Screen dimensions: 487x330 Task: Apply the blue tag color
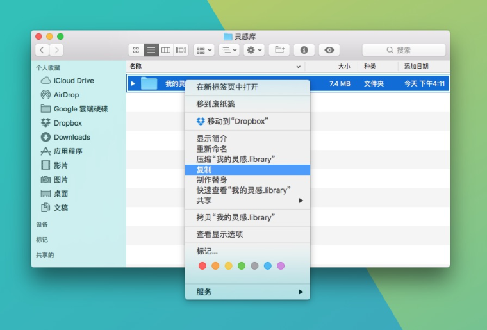click(267, 266)
